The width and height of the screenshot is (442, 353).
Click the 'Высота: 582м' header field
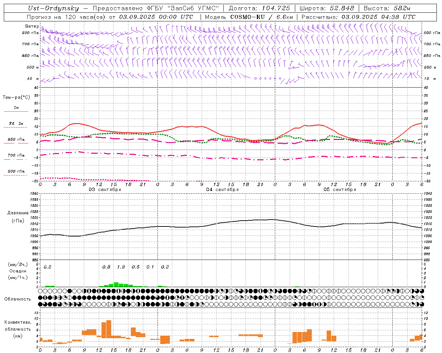387,9
